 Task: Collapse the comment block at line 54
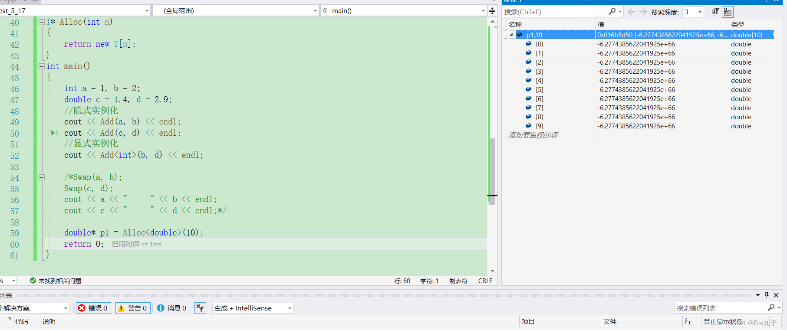(42, 177)
